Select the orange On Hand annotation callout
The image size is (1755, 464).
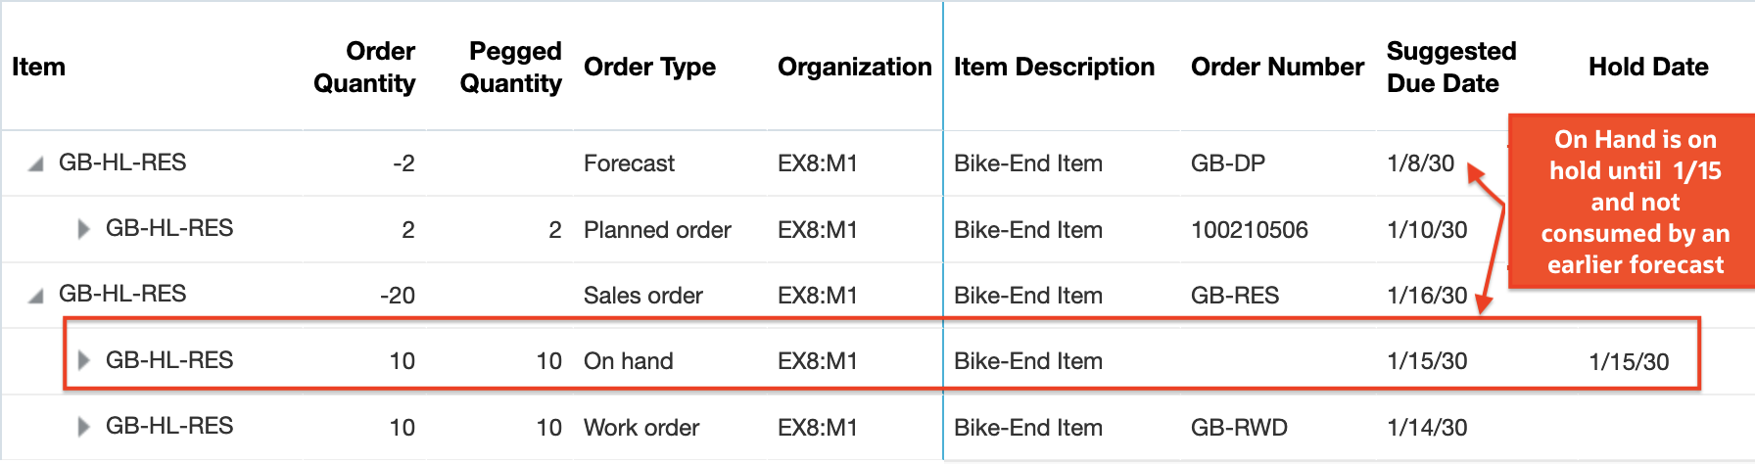point(1633,202)
